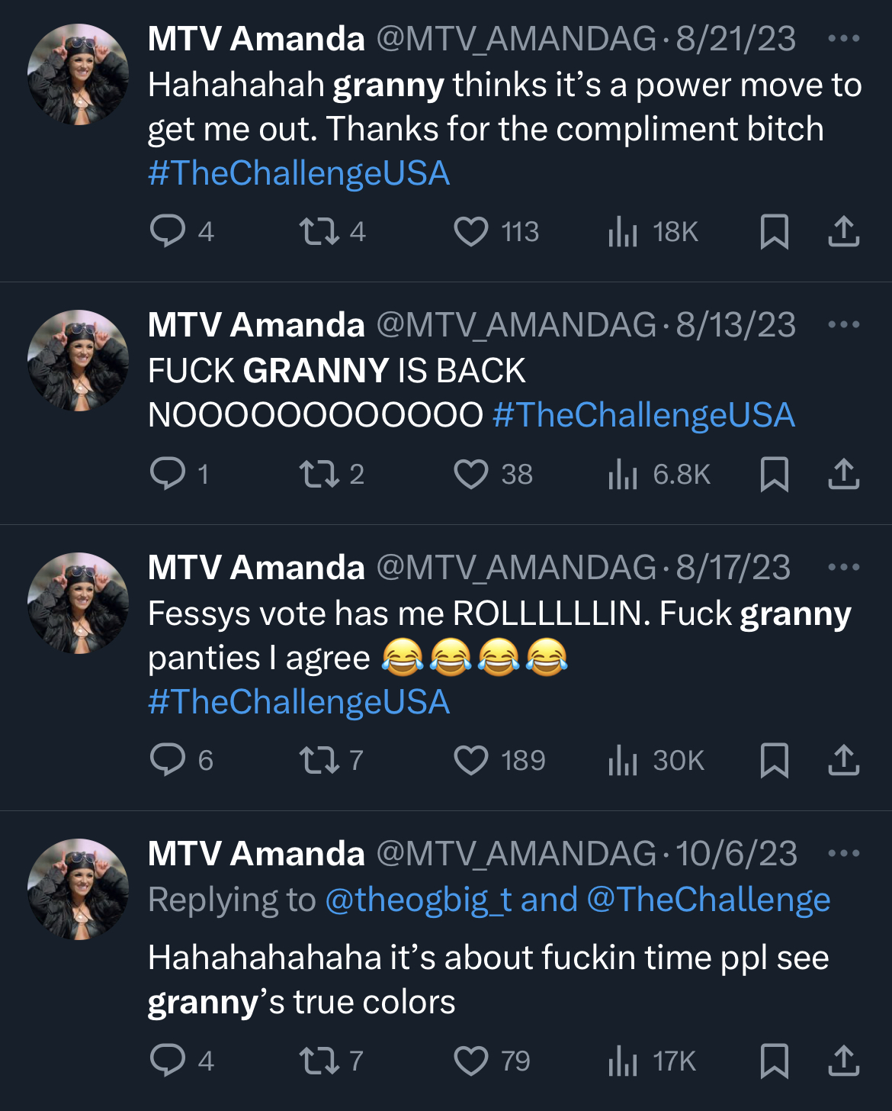Viewport: 892px width, 1111px height.
Task: Open more options on the 8/21/23 tweet
Action: pyautogui.click(x=844, y=38)
